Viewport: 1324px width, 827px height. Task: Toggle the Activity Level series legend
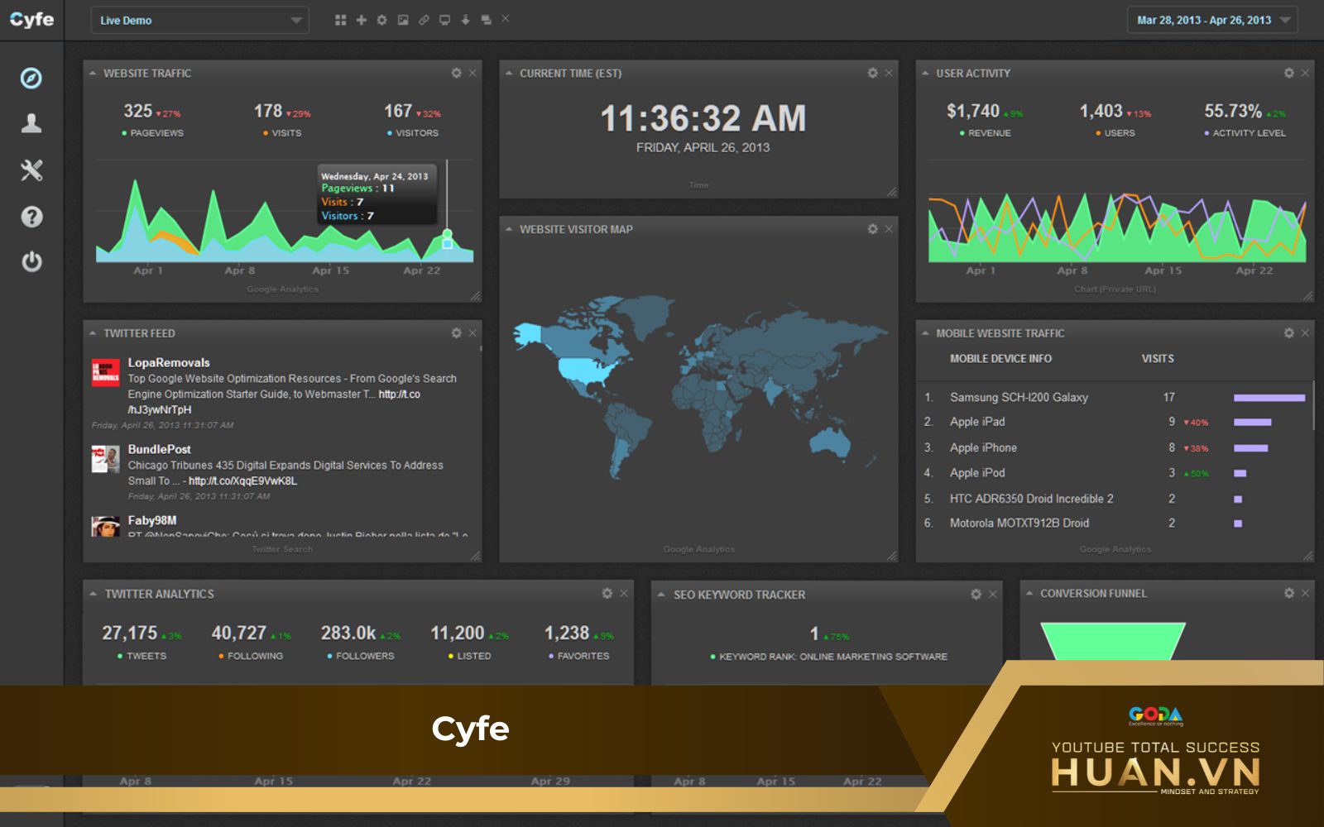(1245, 133)
